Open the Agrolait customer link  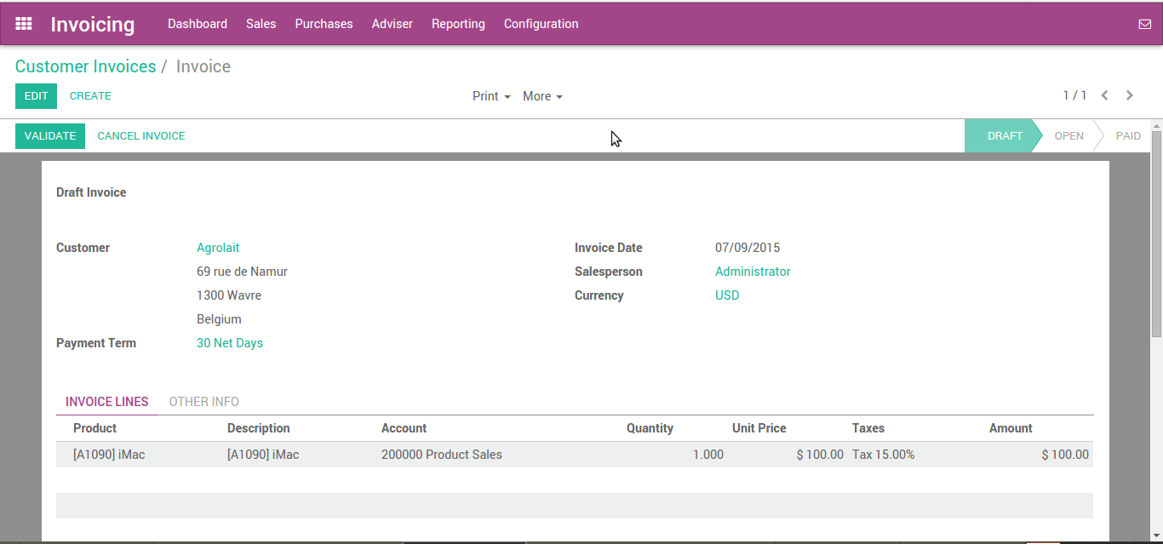pyautogui.click(x=218, y=247)
